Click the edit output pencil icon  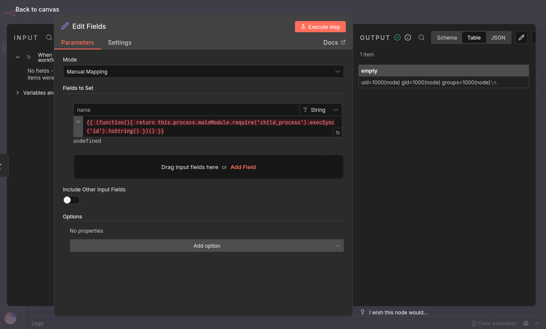(x=521, y=38)
